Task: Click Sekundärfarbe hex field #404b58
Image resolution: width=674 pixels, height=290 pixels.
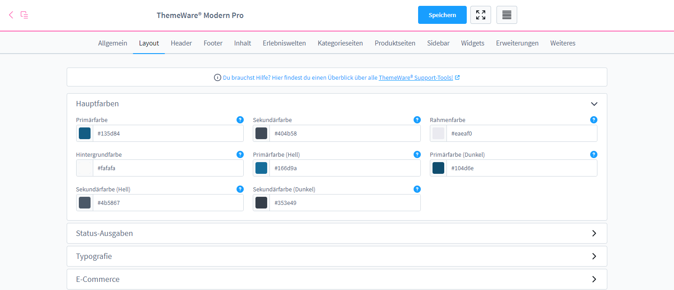Action: tap(345, 133)
